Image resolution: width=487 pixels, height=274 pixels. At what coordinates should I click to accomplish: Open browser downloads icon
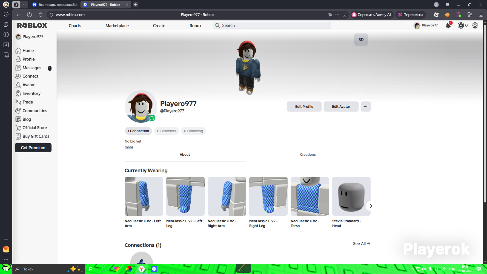[x=481, y=15]
